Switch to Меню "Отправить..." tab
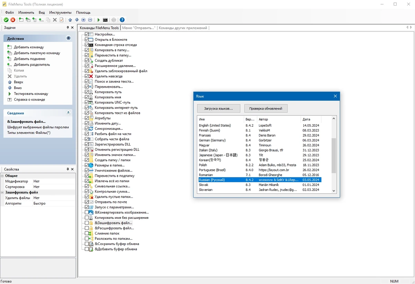 click(x=139, y=28)
